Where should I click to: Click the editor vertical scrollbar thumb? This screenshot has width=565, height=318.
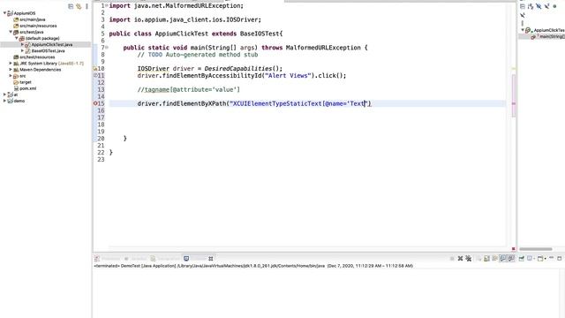[514, 95]
